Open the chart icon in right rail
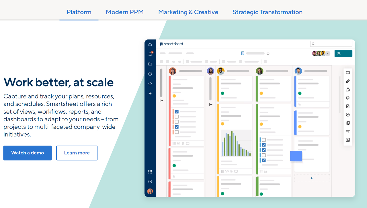Screen dimensions: 367x208 pyautogui.click(x=348, y=140)
